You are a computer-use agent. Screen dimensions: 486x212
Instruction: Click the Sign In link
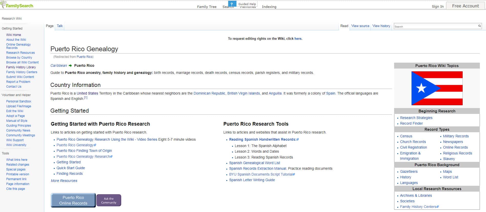pyautogui.click(x=437, y=7)
